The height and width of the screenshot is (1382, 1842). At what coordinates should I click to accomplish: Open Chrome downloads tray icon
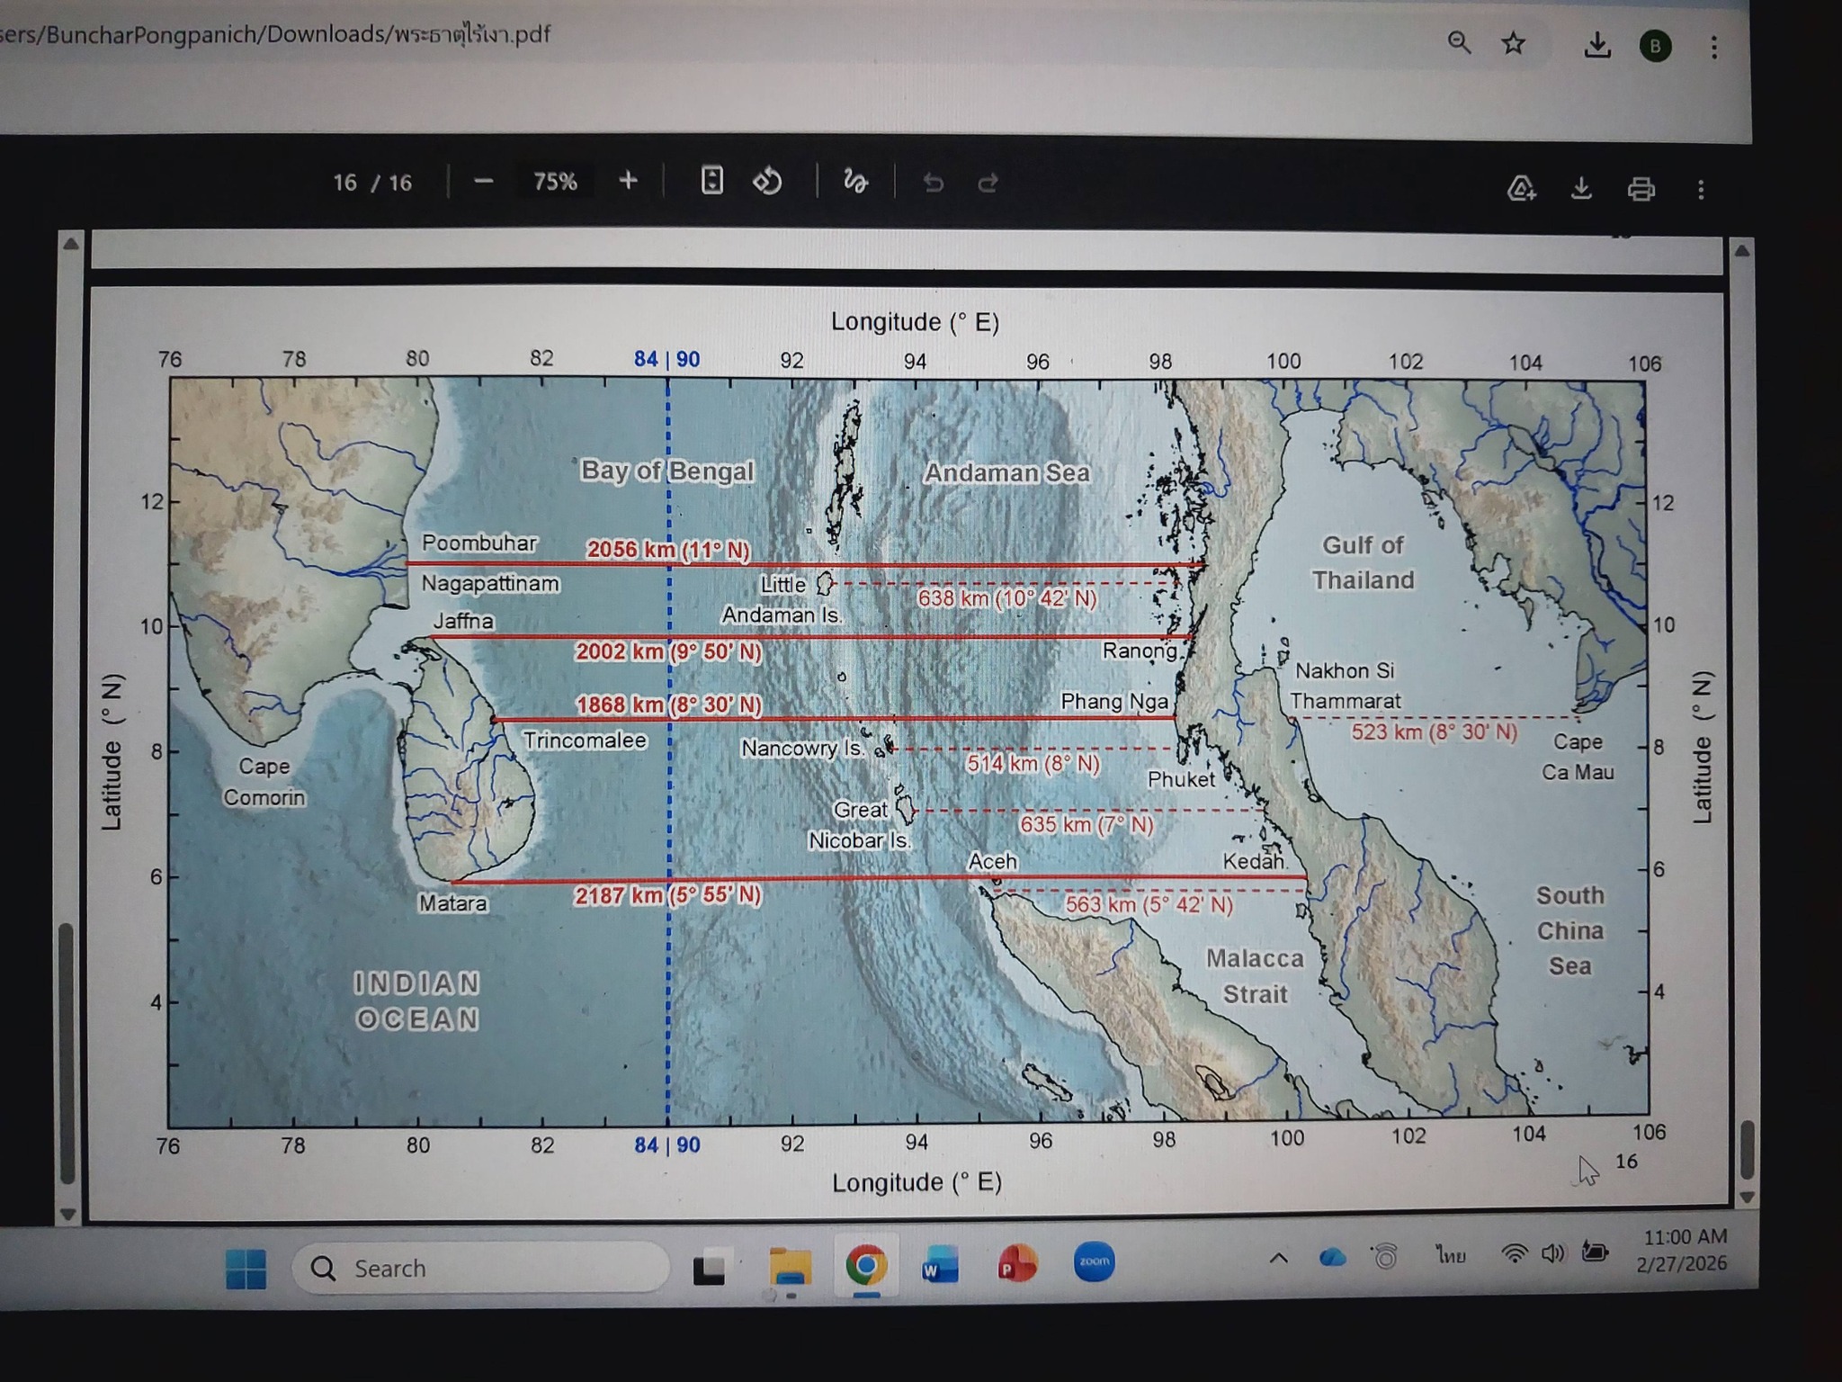pos(1596,45)
